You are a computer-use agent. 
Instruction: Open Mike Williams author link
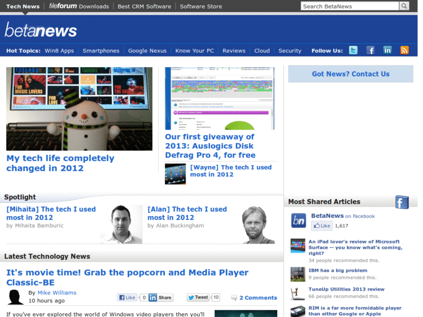coord(57,293)
